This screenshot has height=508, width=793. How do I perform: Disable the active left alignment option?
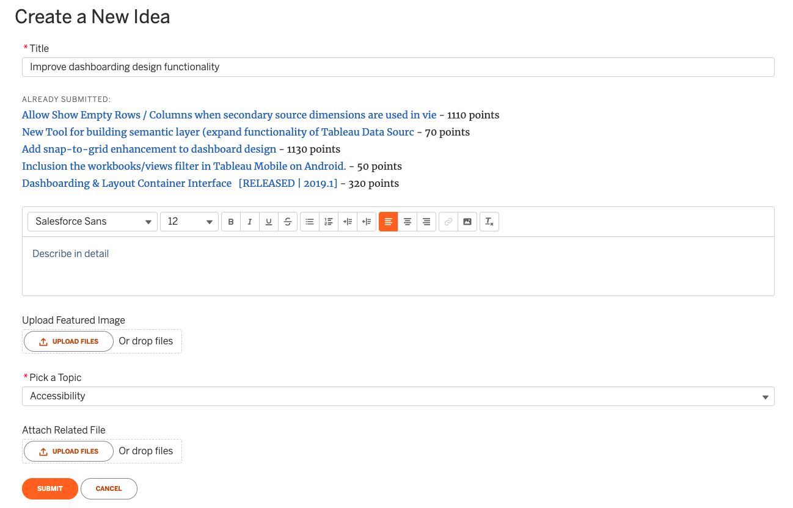point(389,222)
